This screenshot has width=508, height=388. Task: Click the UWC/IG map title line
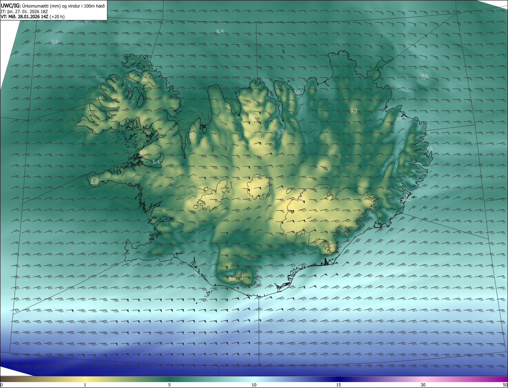coord(53,6)
